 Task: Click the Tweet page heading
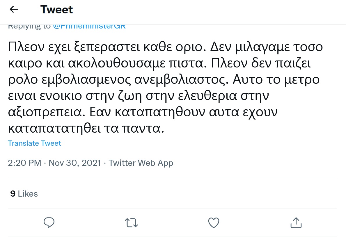click(57, 10)
